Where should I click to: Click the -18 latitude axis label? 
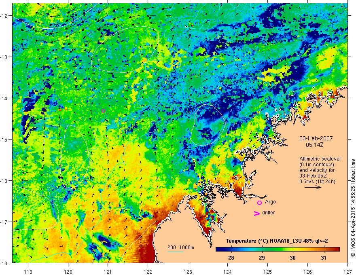(x=4, y=263)
